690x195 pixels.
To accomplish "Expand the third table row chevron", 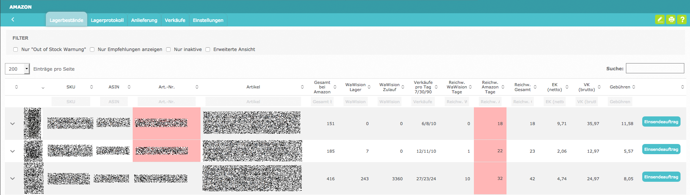I will [x=13, y=178].
